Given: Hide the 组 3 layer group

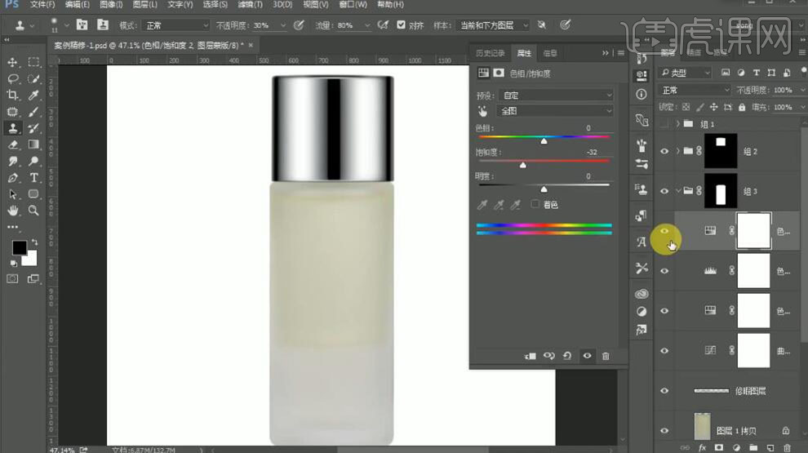Looking at the screenshot, I should (x=664, y=191).
